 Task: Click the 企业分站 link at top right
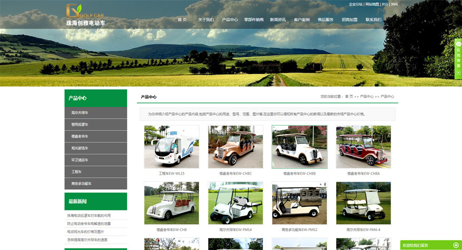(356, 4)
